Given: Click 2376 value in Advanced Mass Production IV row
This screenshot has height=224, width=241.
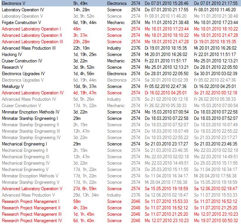Looking at the screenshot, I should pos(136,99).
